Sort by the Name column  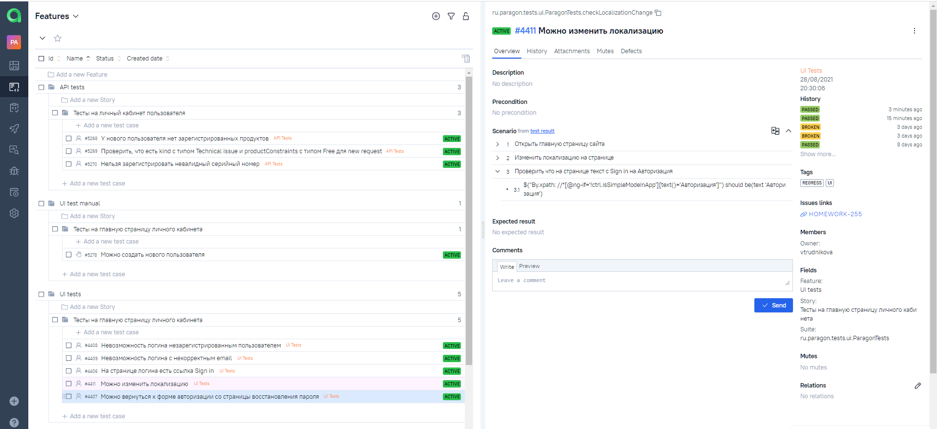click(78, 59)
